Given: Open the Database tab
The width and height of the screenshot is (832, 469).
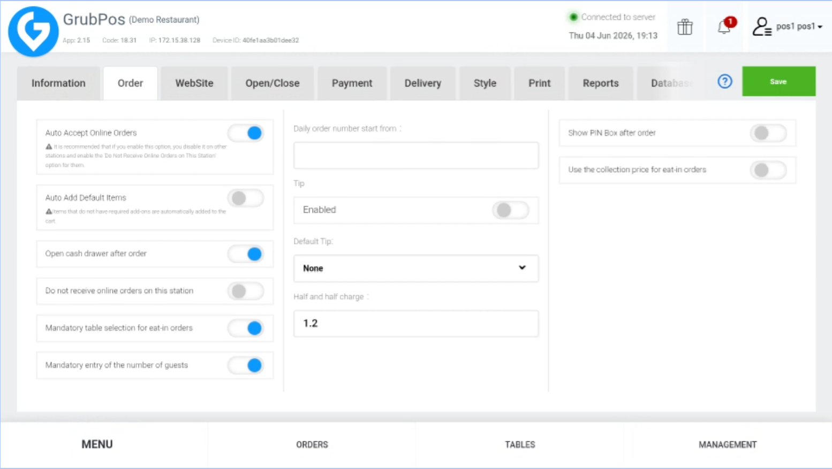Looking at the screenshot, I should [671, 83].
